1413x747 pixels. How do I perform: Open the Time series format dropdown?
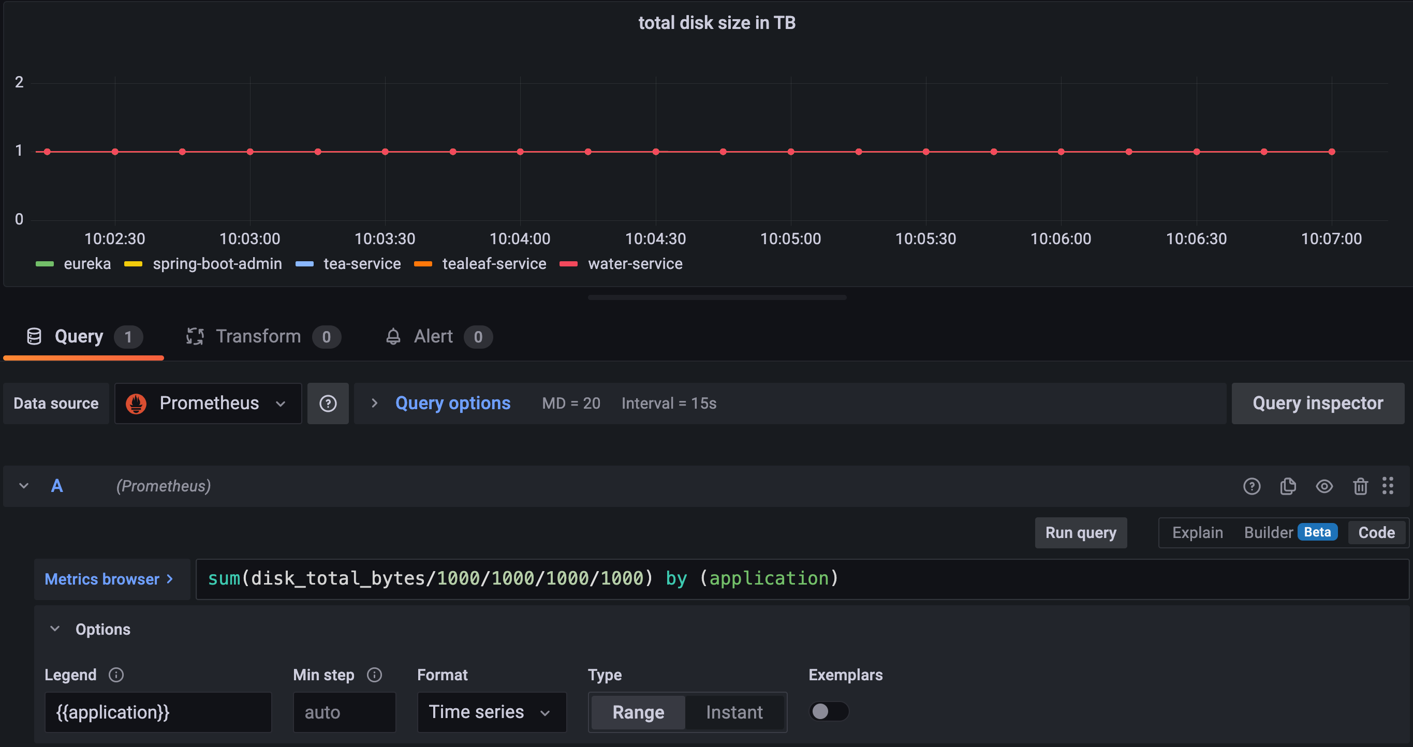(491, 712)
